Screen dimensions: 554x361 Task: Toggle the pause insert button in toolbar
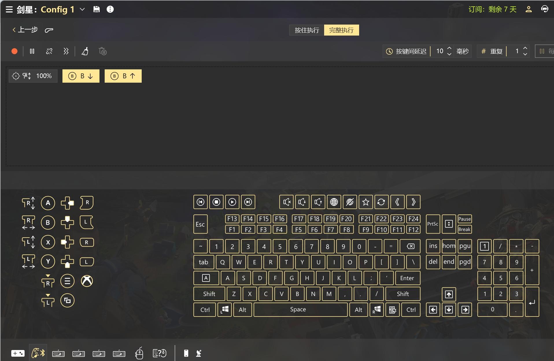tap(32, 51)
